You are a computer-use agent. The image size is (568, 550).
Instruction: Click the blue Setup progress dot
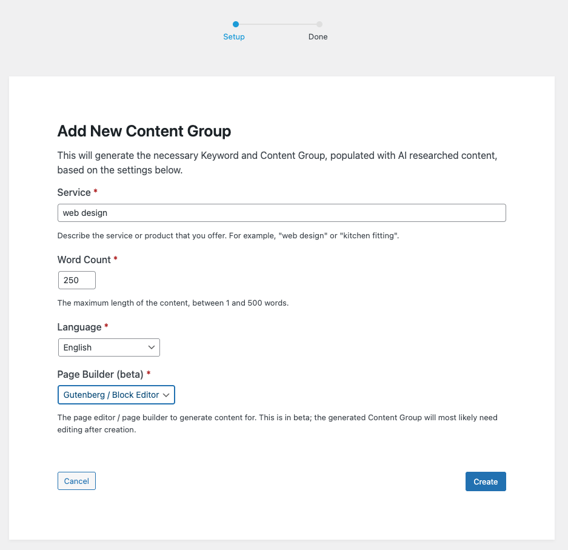click(x=236, y=24)
